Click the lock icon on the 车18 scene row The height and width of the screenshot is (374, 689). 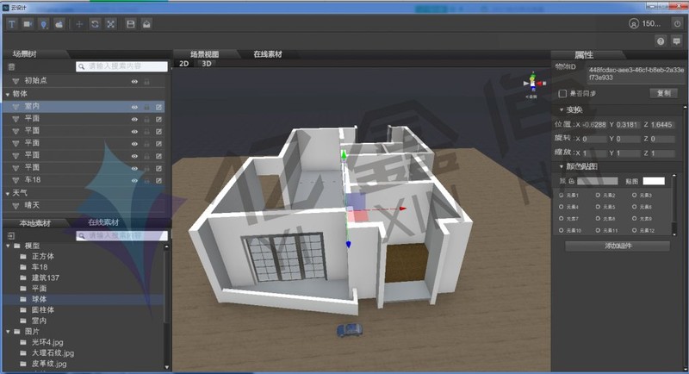[x=146, y=181]
